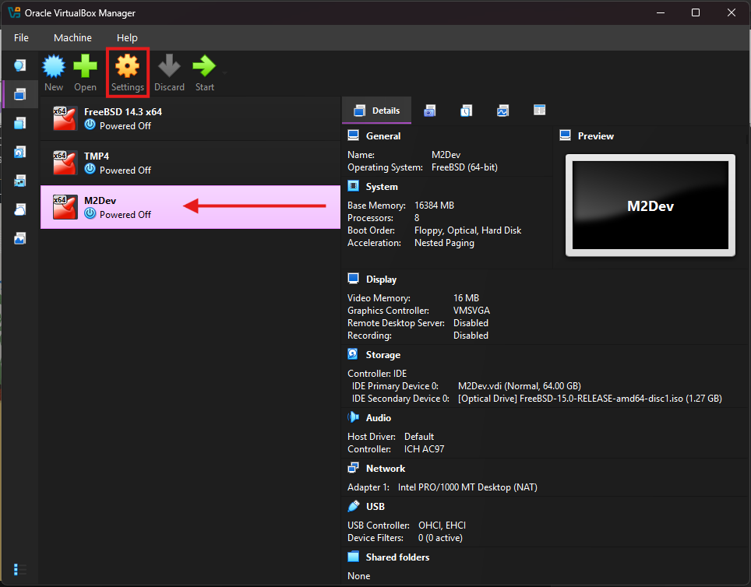The image size is (751, 587).
Task: Click the Storage section heading
Action: pyautogui.click(x=383, y=355)
